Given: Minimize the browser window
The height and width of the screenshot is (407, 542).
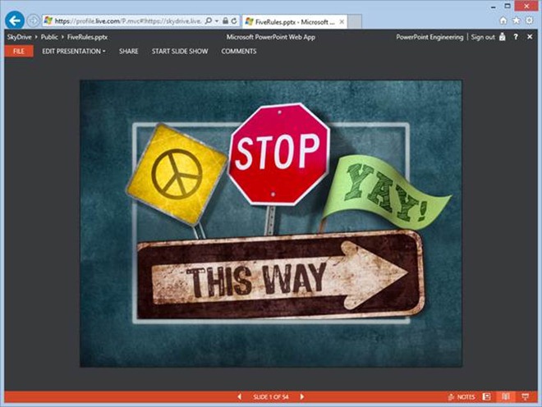Looking at the screenshot, I should (x=494, y=7).
